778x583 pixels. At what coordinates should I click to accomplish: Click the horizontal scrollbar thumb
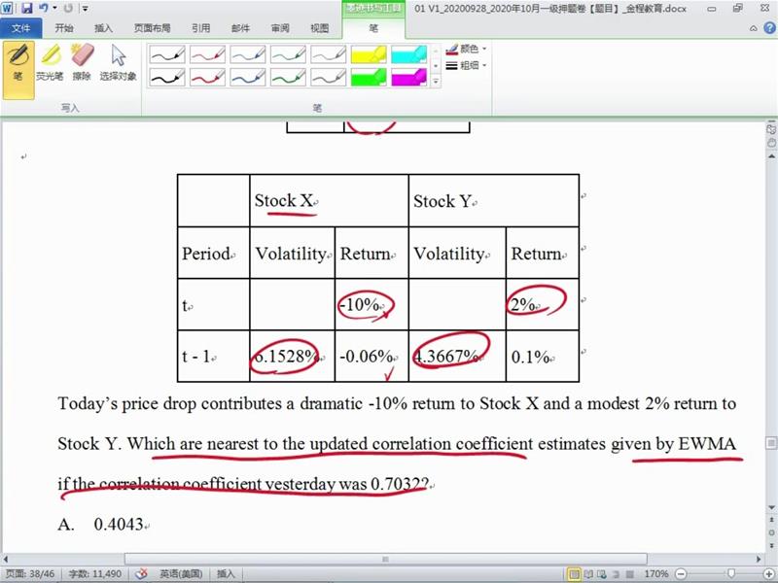[x=385, y=559]
